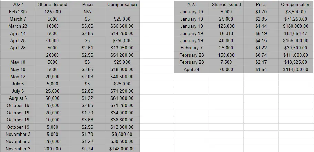Click the $250,000 compensation cell
The height and width of the screenshot is (152, 314).
point(122,41)
